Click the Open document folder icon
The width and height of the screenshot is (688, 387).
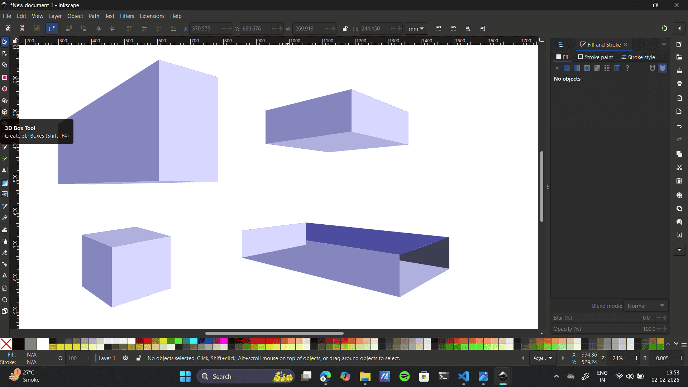679,57
